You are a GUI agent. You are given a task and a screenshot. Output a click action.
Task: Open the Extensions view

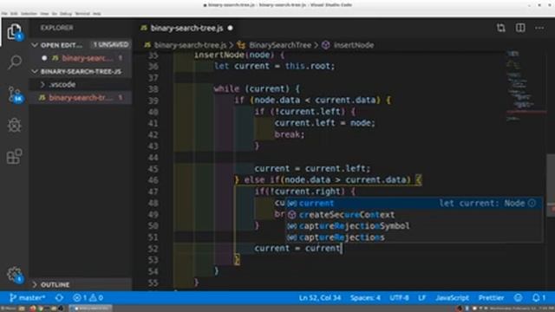tap(14, 156)
